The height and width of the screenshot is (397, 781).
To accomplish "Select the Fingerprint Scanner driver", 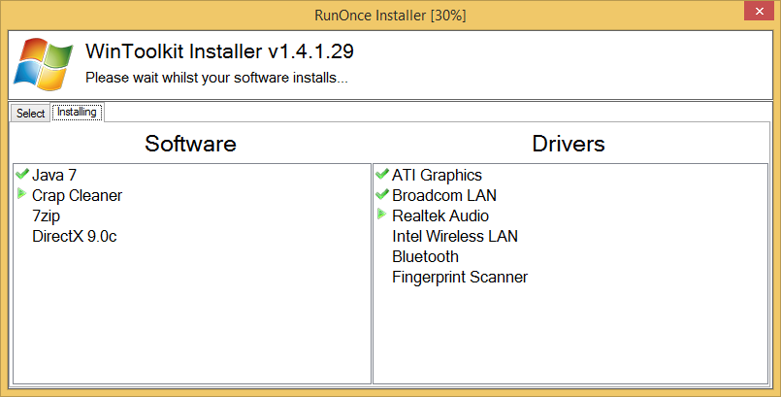I will point(460,277).
